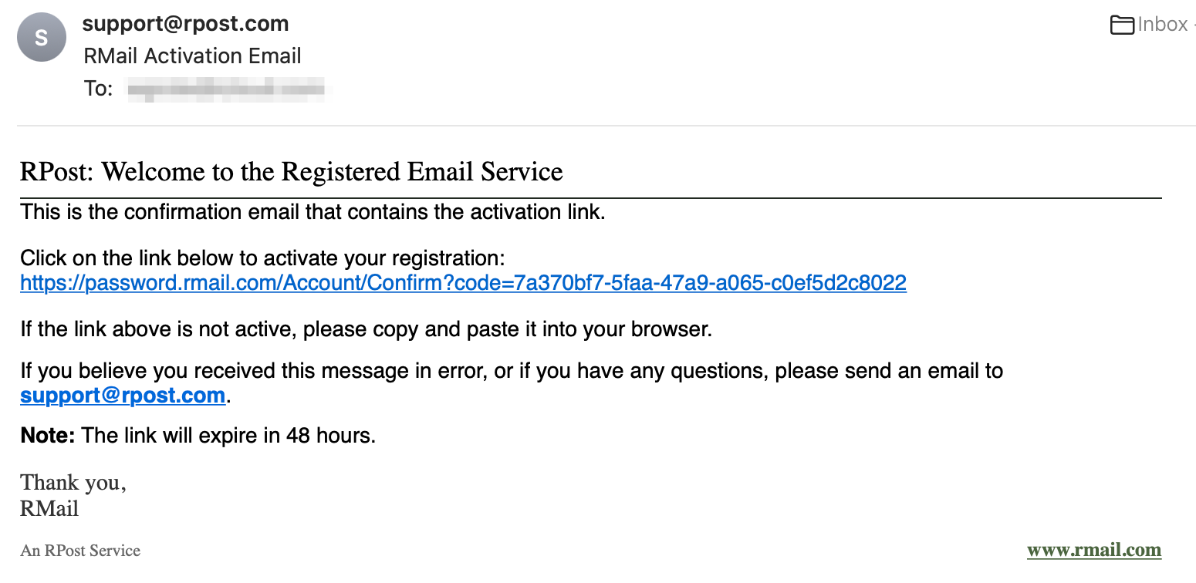Image resolution: width=1196 pixels, height=583 pixels.
Task: Open the Inbox mailbox label
Action: (1163, 25)
